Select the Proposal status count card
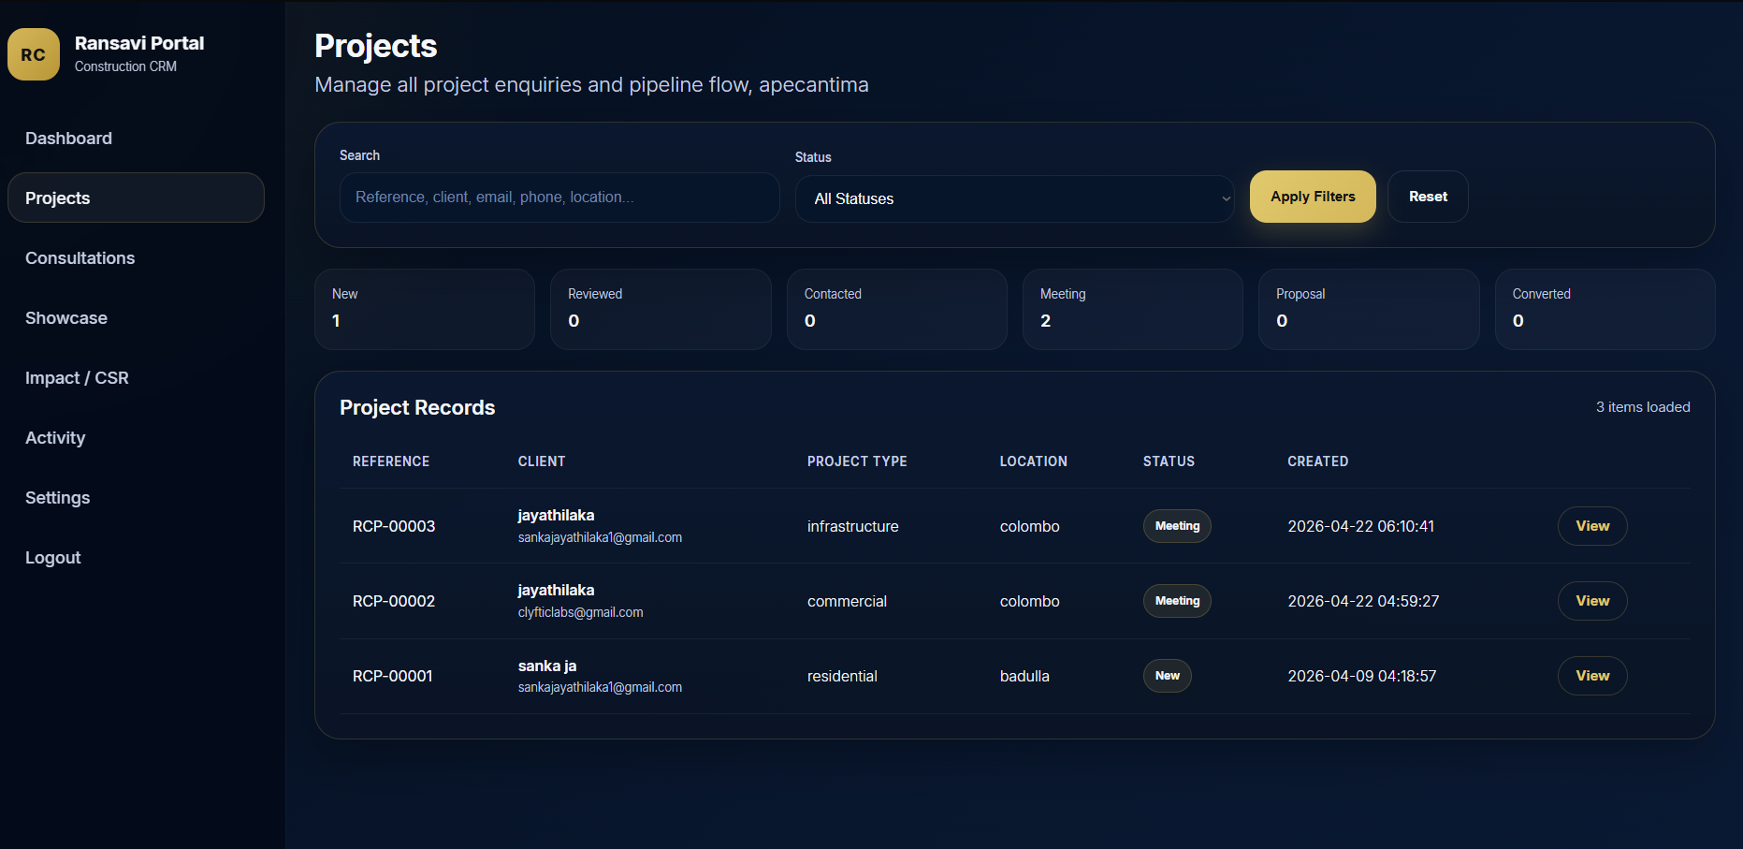Image resolution: width=1743 pixels, height=849 pixels. (1369, 310)
